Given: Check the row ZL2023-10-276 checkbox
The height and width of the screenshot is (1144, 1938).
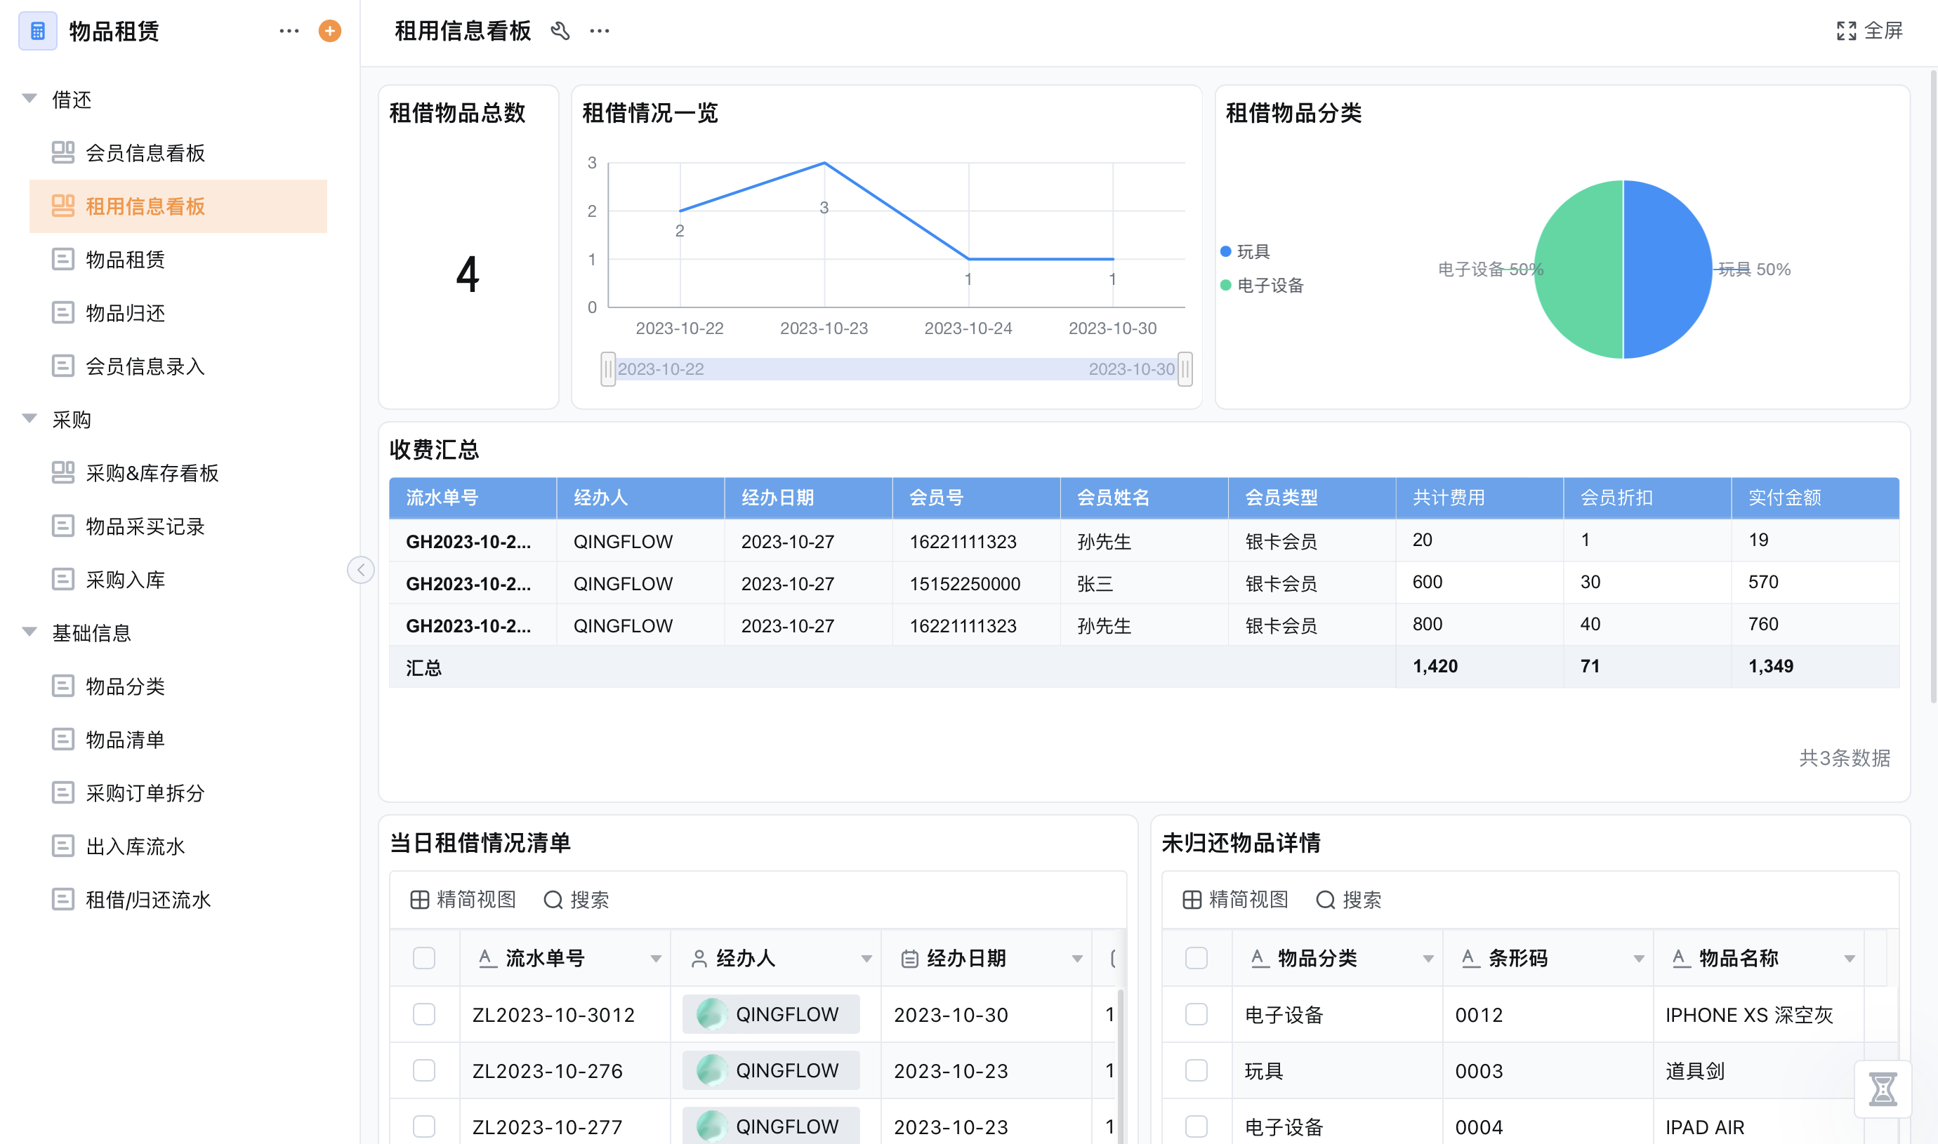Looking at the screenshot, I should [x=424, y=1071].
